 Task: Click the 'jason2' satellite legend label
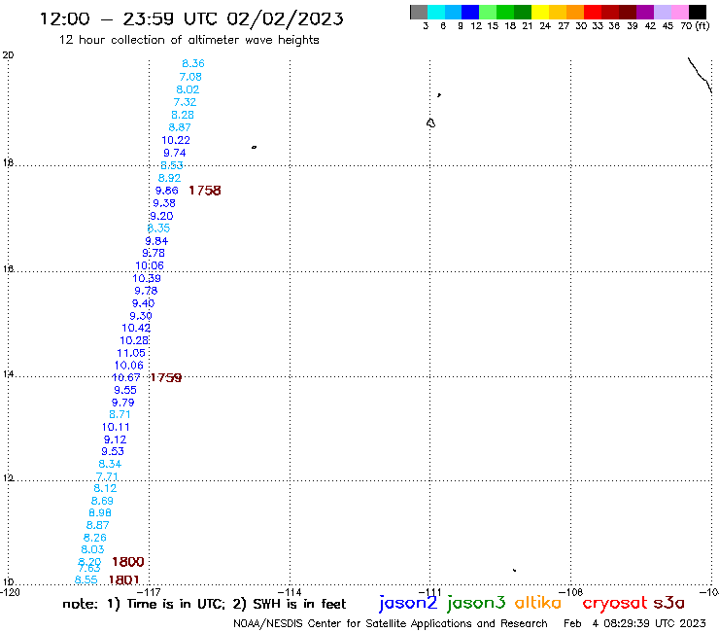408,603
